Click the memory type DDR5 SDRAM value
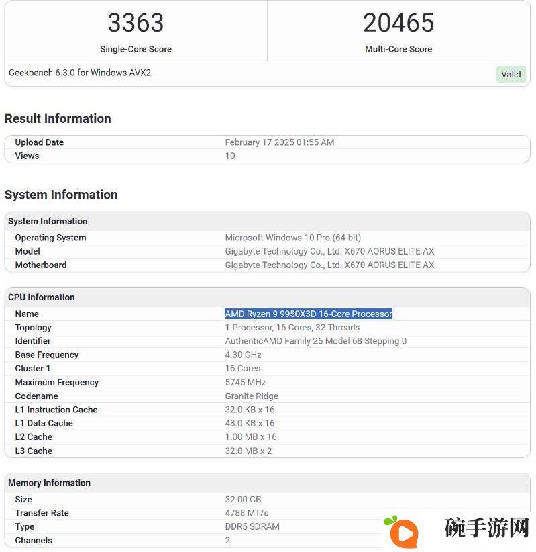 (252, 526)
